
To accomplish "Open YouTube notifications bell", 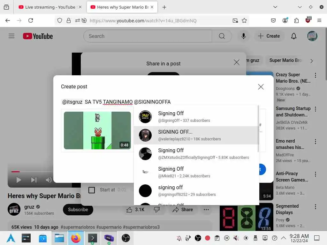I will coord(294,36).
